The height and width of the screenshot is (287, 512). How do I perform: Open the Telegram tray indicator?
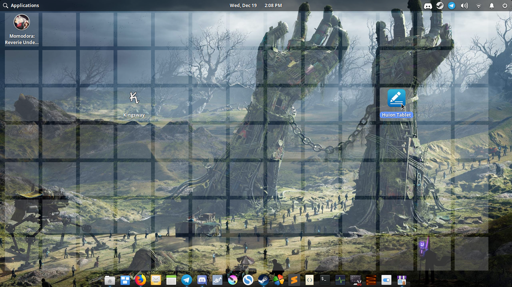[x=452, y=6]
